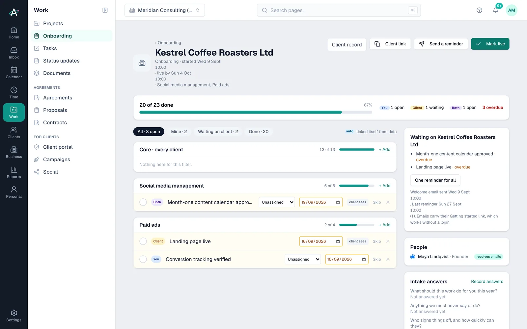This screenshot has width=527, height=329.
Task: Open the Meridian Consulting workspace switcher
Action: click(165, 10)
